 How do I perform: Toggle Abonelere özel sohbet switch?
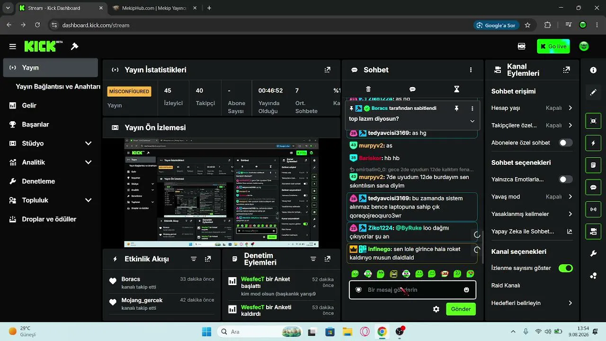(565, 143)
